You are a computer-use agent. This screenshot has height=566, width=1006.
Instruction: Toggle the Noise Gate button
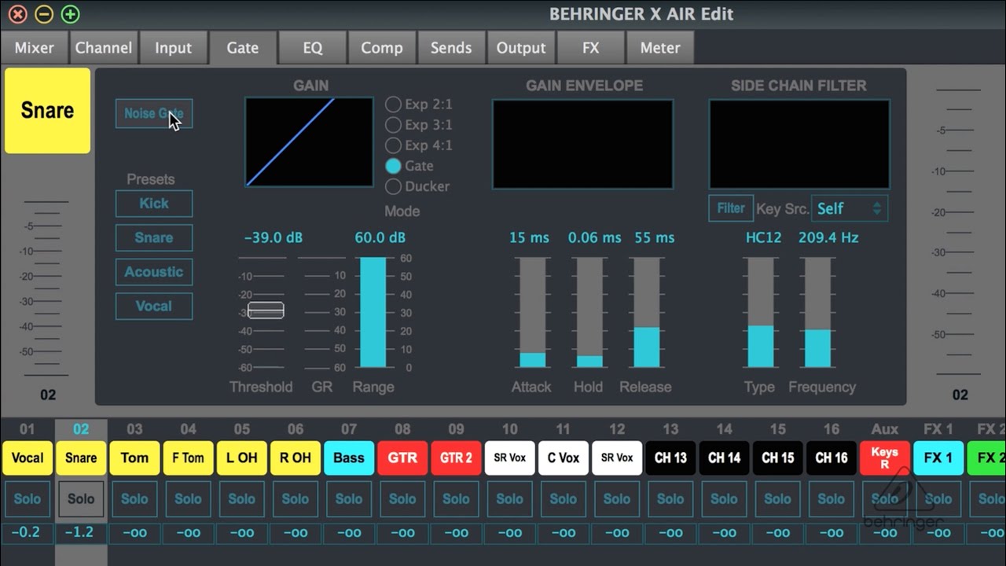click(x=154, y=113)
